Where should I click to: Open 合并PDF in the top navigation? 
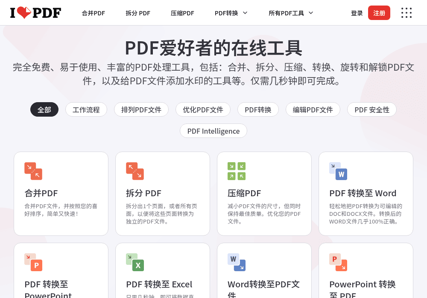[x=94, y=13]
